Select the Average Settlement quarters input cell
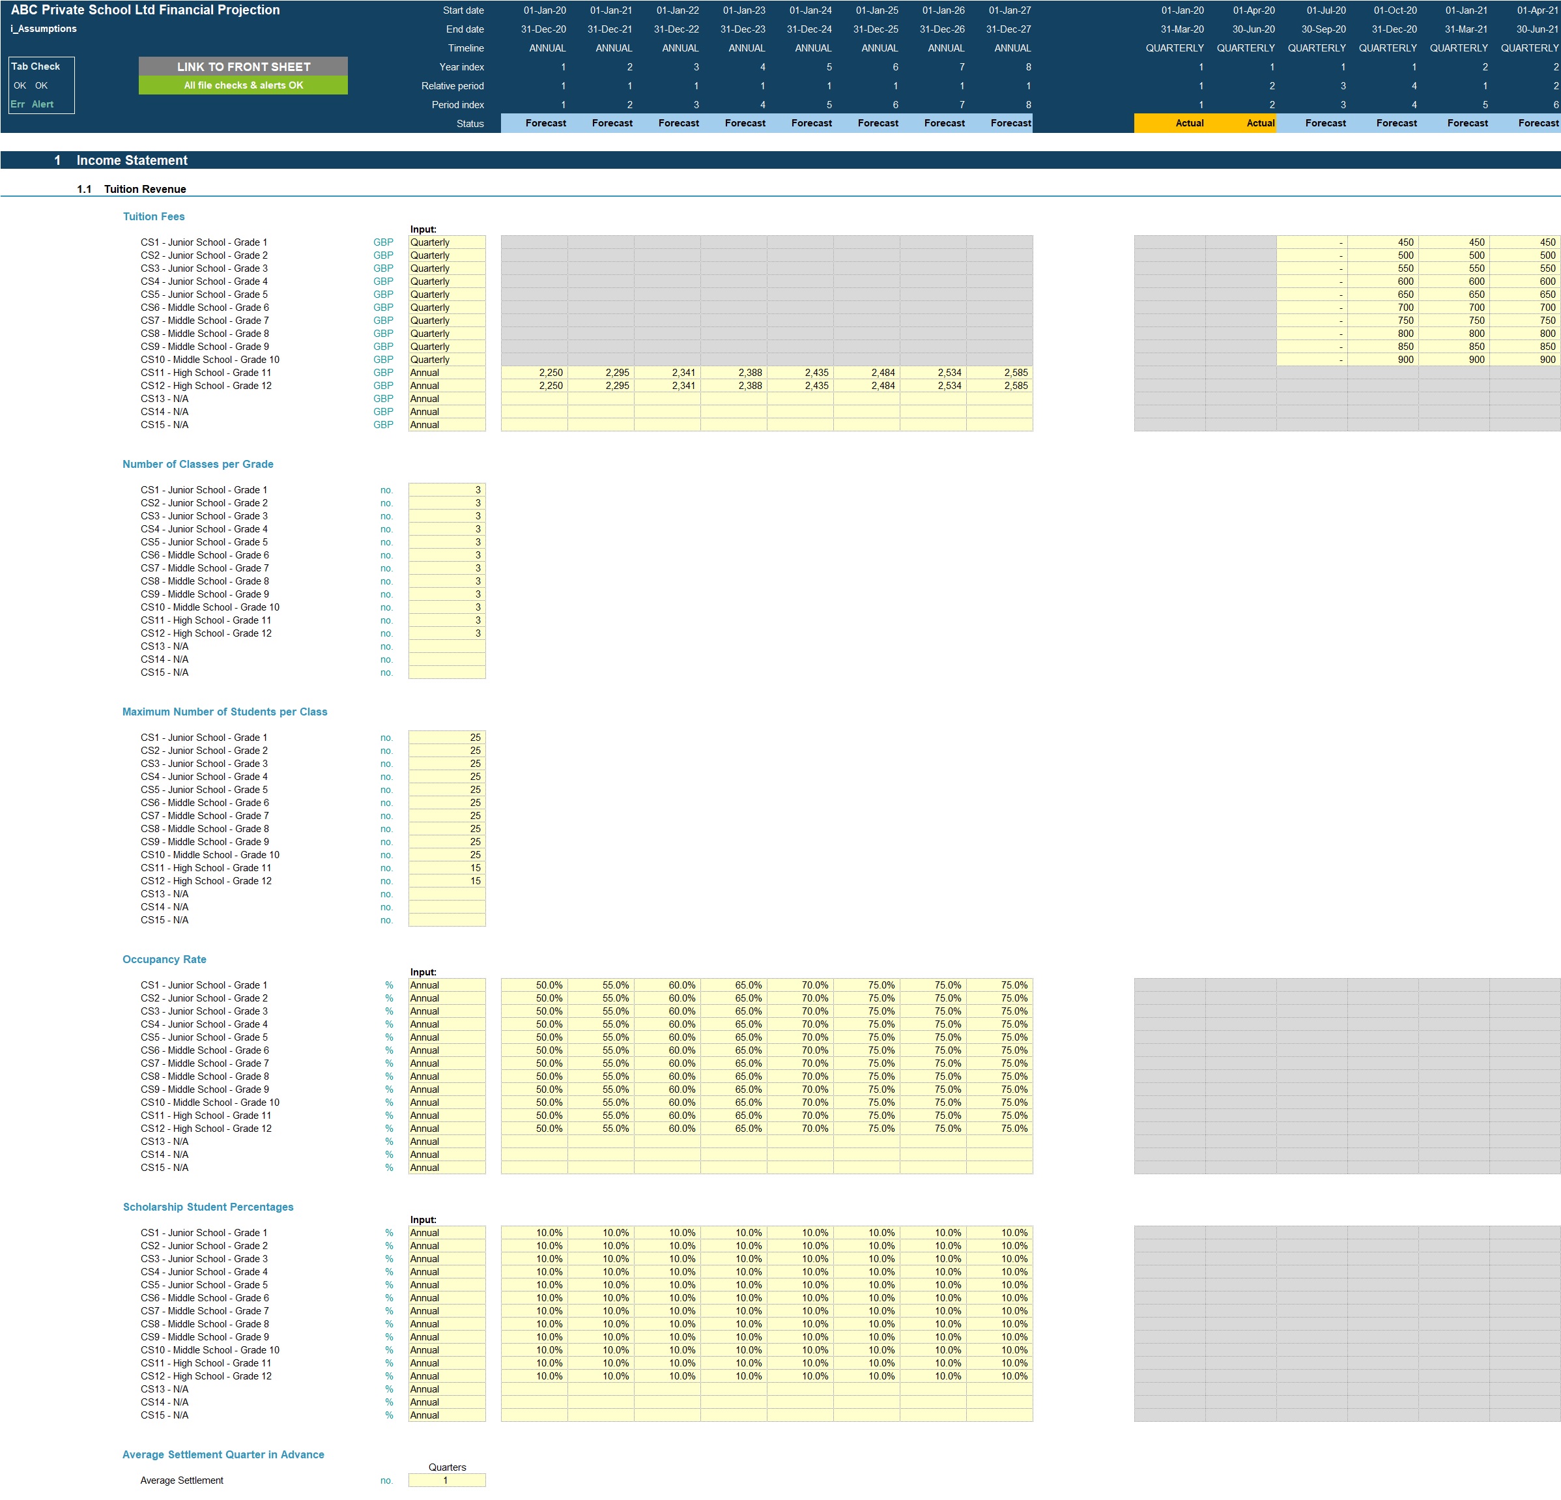The width and height of the screenshot is (1561, 1500). coord(447,1481)
